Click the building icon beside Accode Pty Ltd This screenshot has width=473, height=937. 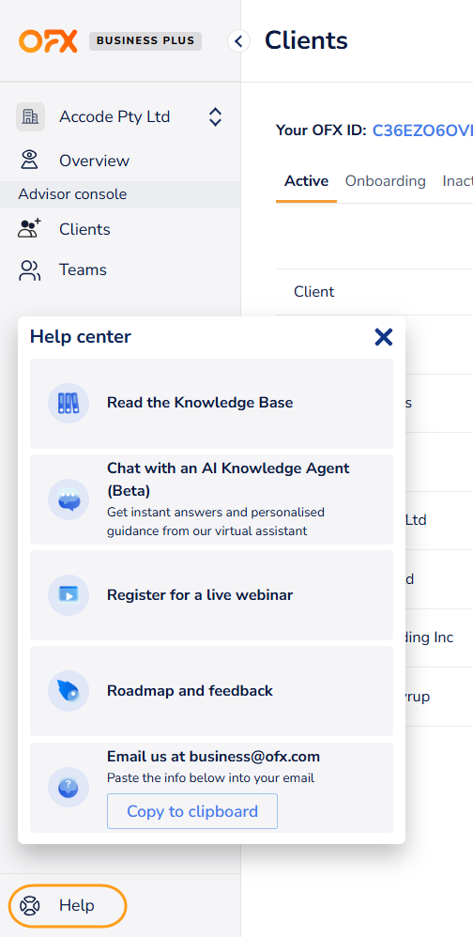[30, 116]
